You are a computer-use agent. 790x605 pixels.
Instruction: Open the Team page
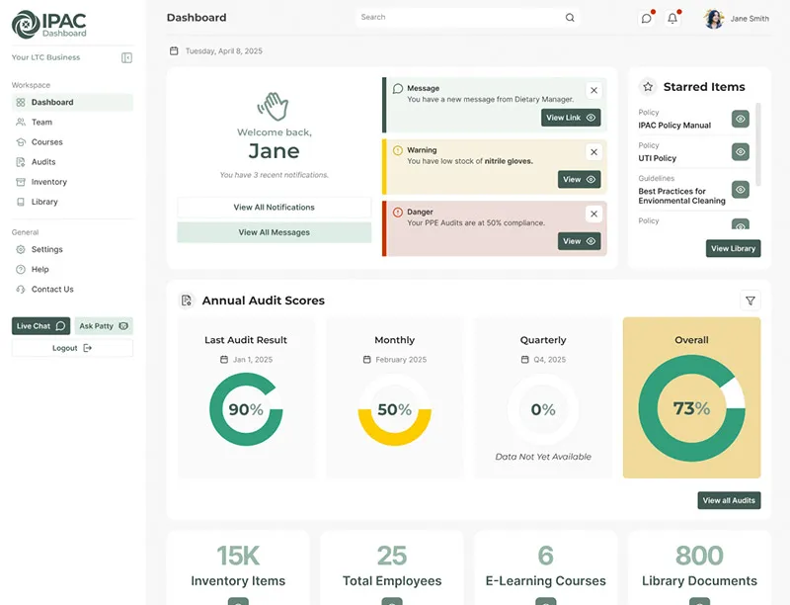72,122
